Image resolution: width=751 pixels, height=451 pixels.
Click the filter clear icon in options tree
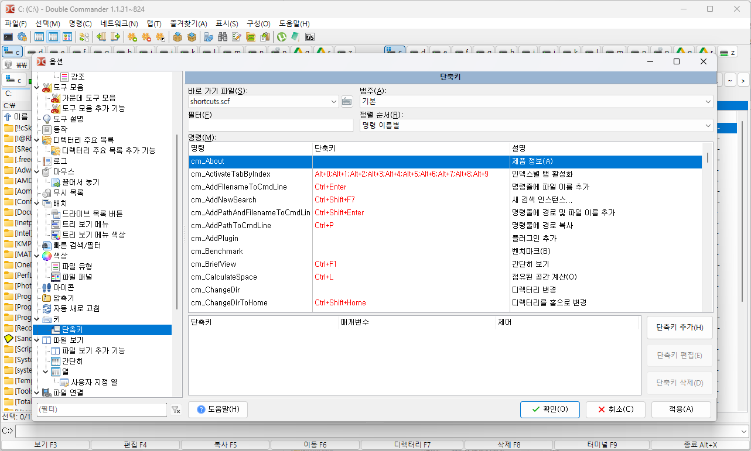coord(176,410)
